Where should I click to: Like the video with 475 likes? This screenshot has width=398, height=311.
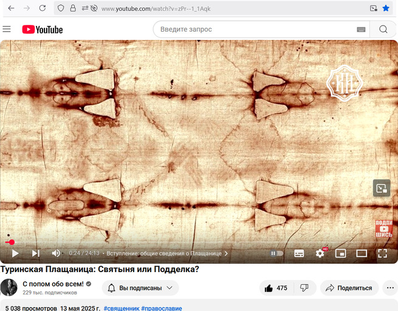tap(276, 288)
